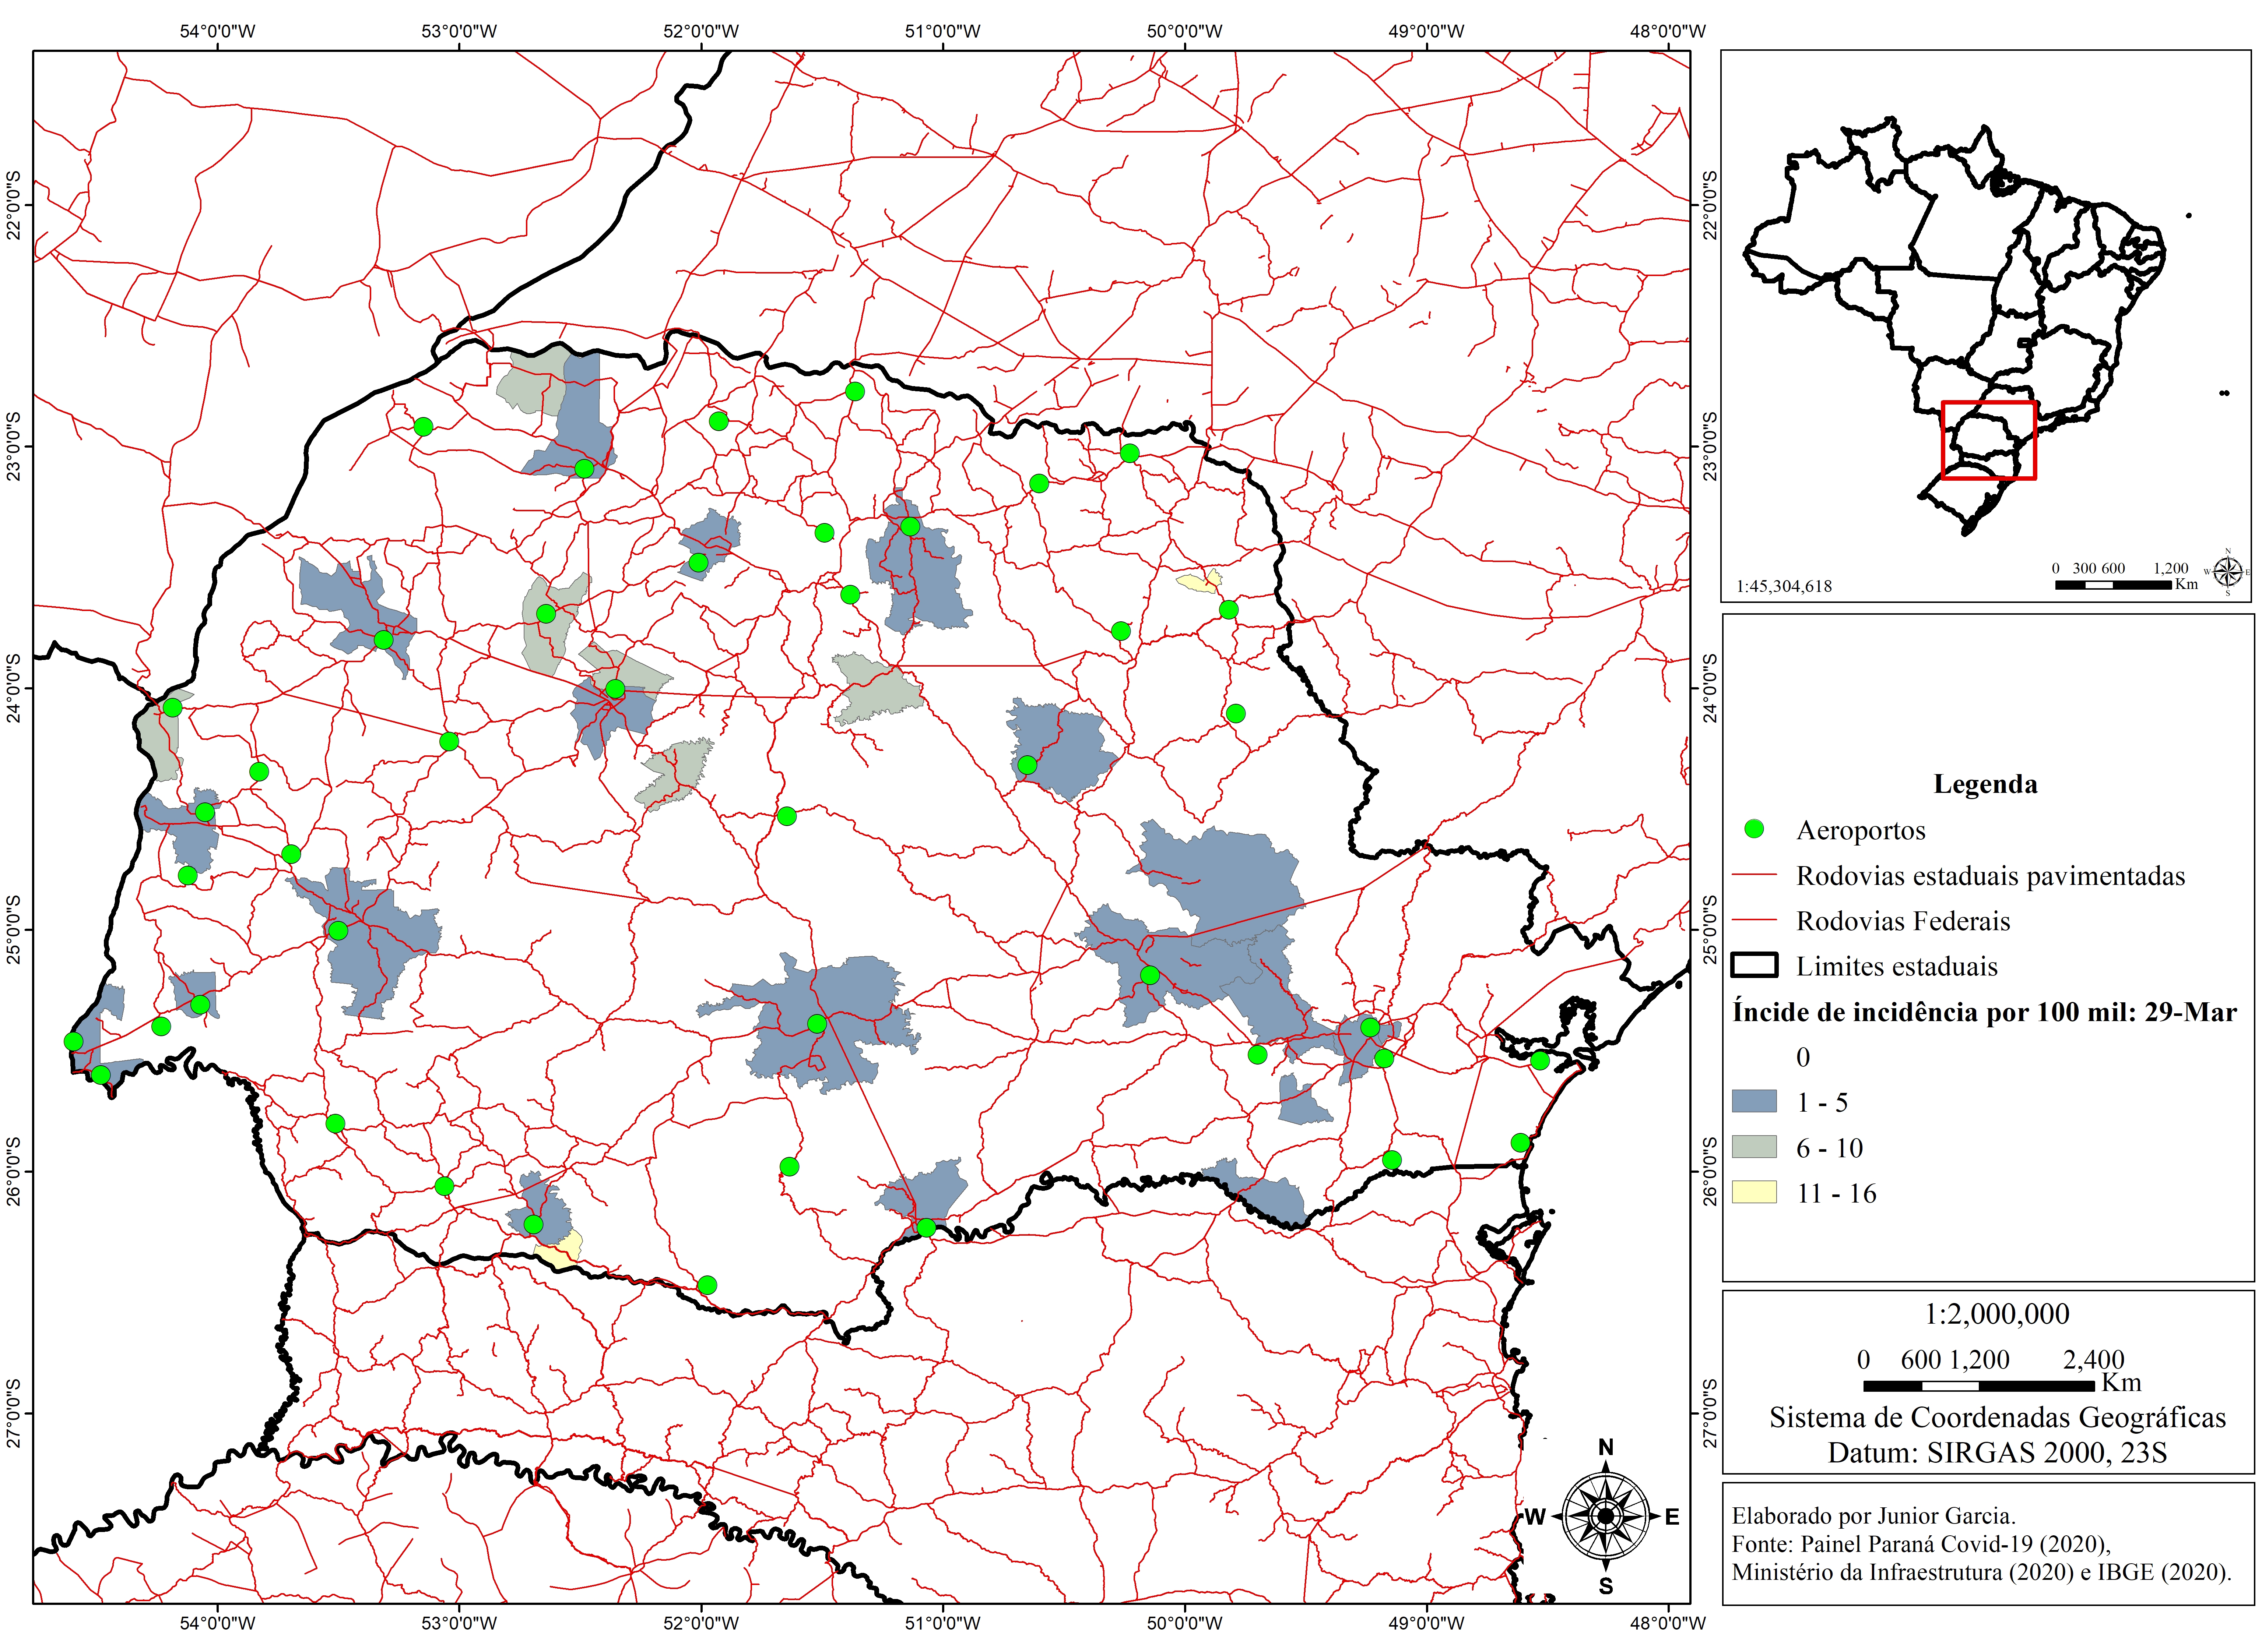This screenshot has width=2262, height=1652.
Task: Click the southernmost green airport dot
Action: pos(707,1285)
